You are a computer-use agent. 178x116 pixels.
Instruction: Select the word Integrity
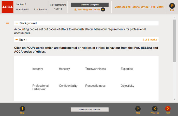pyautogui.click(x=38, y=69)
